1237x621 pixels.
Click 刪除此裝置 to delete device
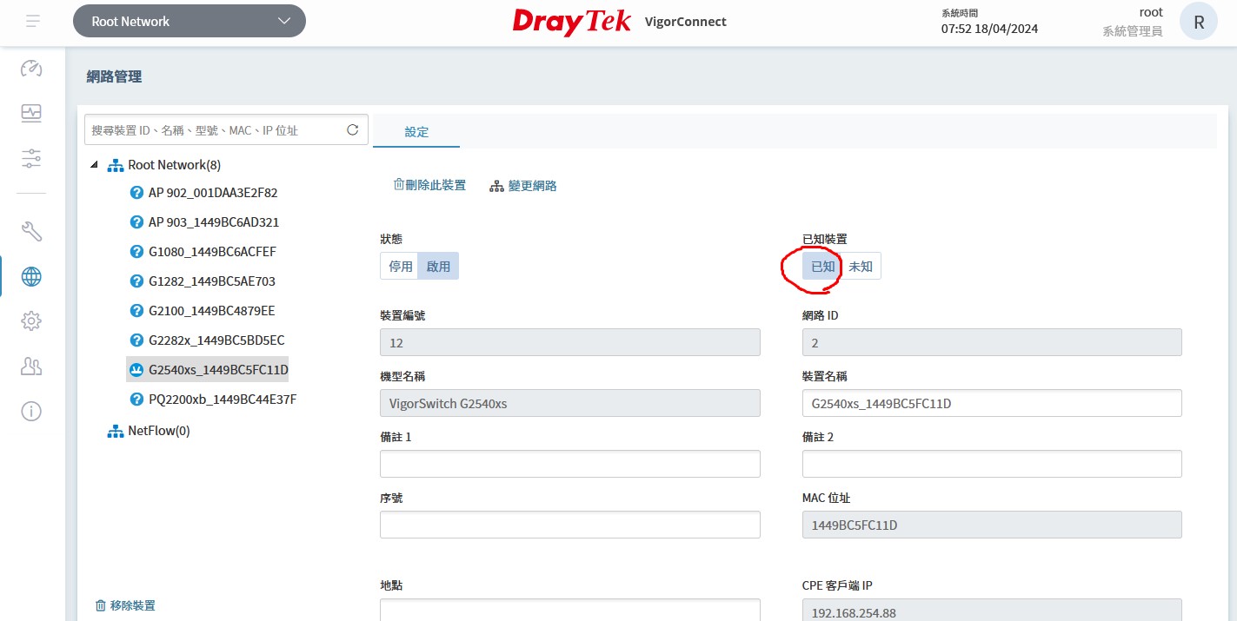click(429, 185)
